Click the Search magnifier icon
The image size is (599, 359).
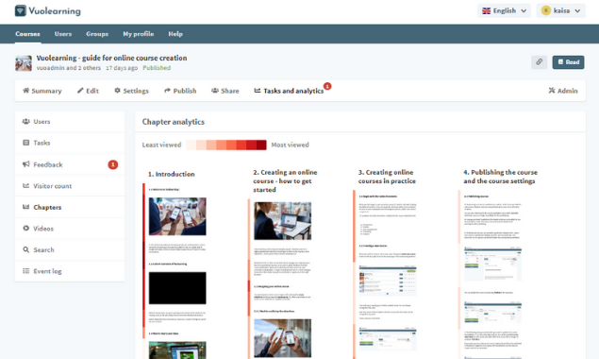26,249
